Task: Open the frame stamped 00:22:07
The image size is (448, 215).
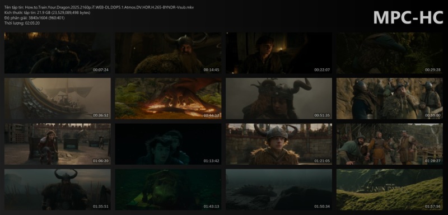Action: click(279, 53)
